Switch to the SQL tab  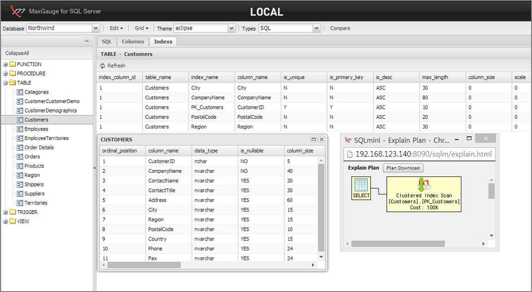point(107,41)
